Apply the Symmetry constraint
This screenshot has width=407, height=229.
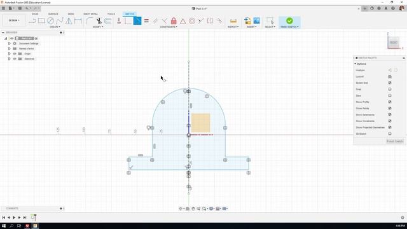click(210, 21)
